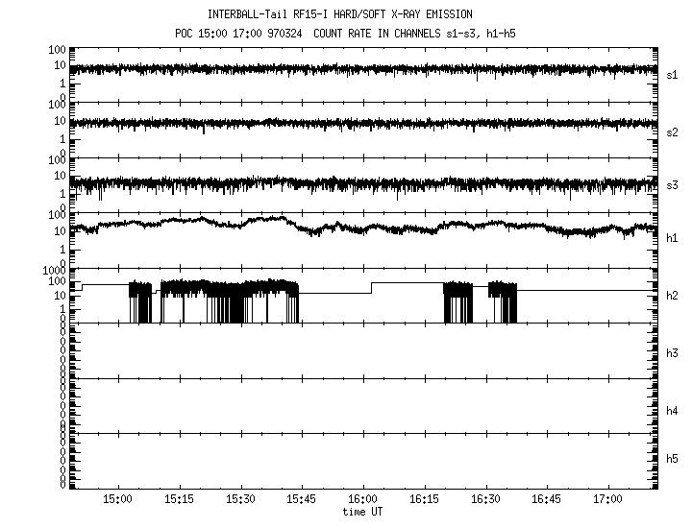The image size is (692, 528).
Task: Select the h3 channel label
Action: (x=673, y=353)
